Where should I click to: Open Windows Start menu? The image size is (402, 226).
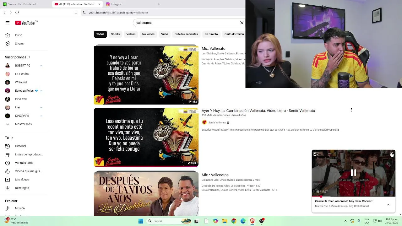tap(141, 221)
